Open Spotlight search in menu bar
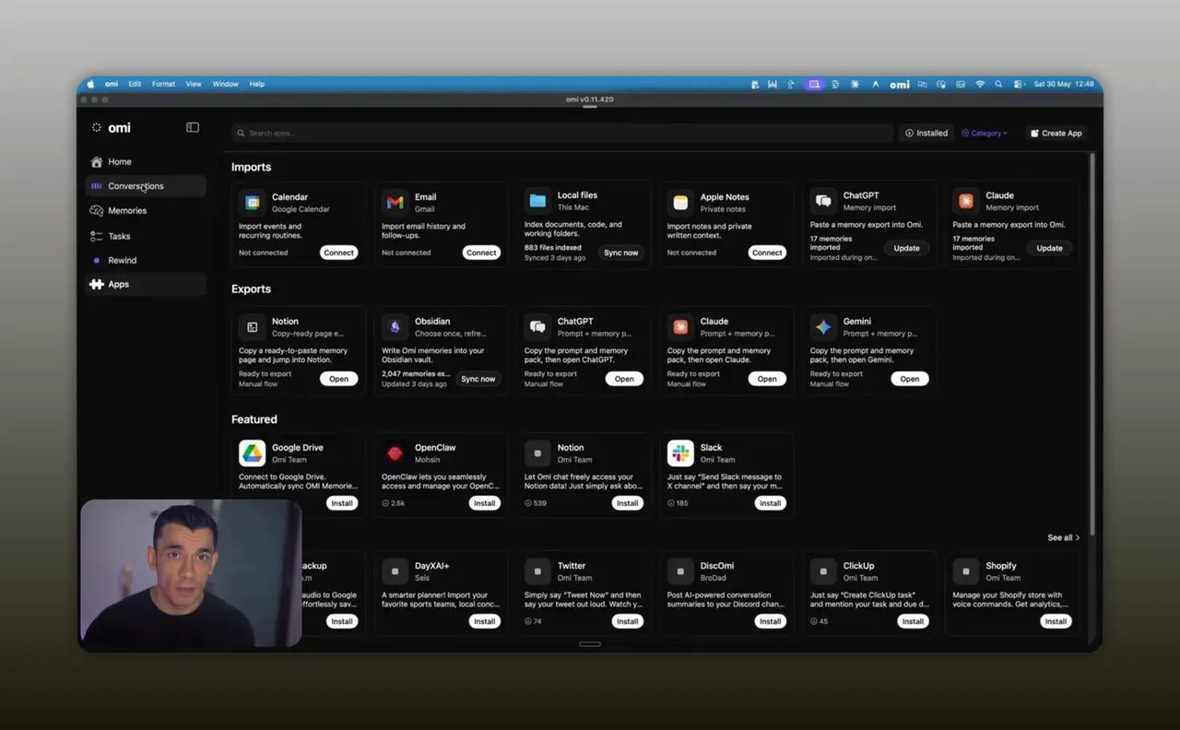Screen dimensions: 1180x730 [999, 84]
